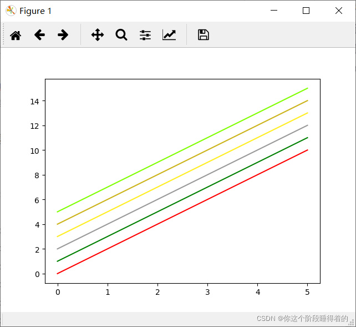356x327 pixels.
Task: Open configure subplots dialog
Action: [x=145, y=35]
